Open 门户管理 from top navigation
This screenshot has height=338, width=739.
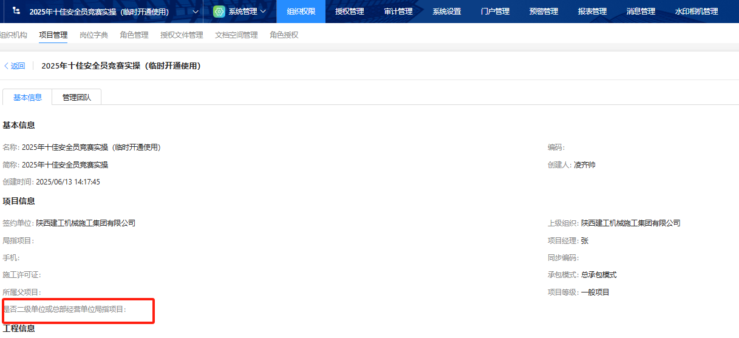495,12
